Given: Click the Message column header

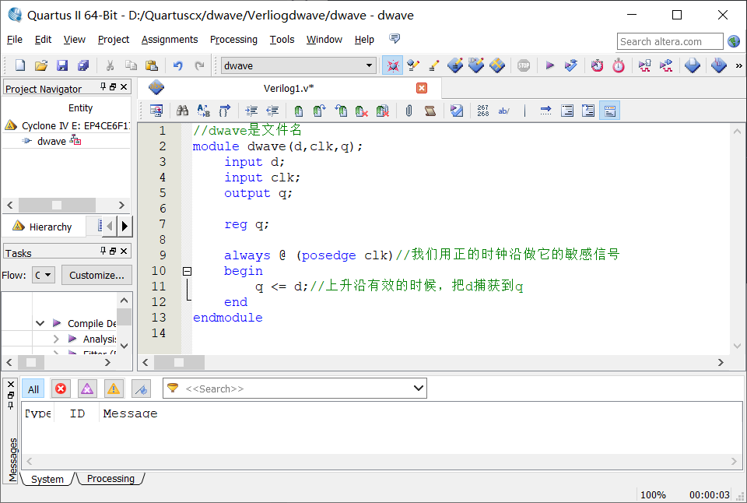Looking at the screenshot, I should click(130, 413).
